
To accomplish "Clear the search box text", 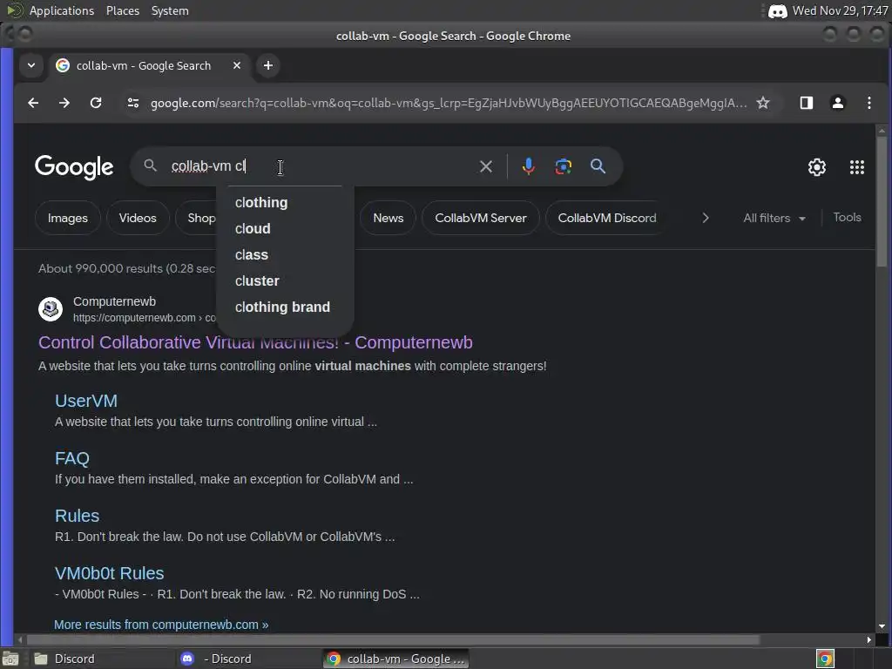I will 486,166.
